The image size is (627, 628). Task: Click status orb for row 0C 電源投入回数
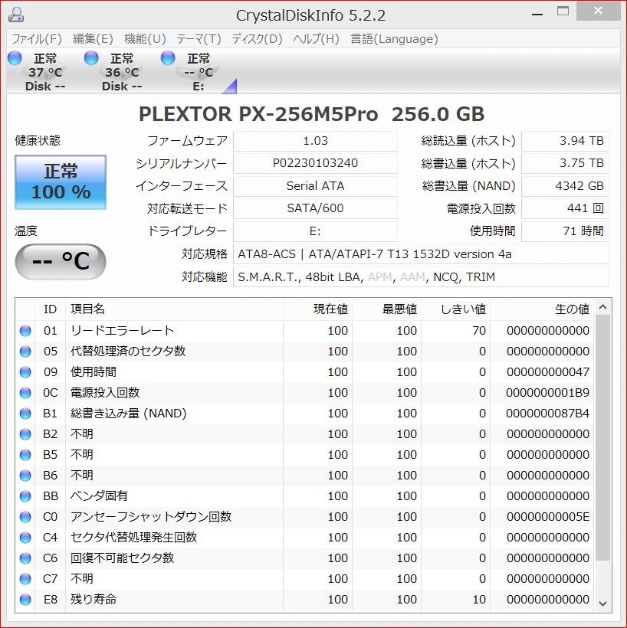25,393
